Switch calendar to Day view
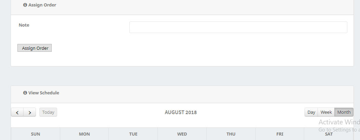The height and width of the screenshot is (140, 360). coord(311,112)
